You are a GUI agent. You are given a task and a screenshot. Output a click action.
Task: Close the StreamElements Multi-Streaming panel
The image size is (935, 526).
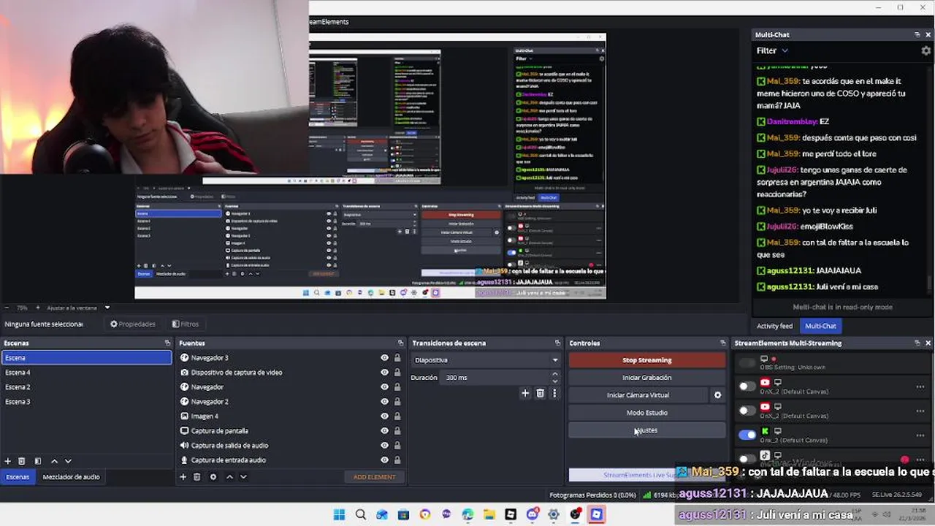click(928, 343)
